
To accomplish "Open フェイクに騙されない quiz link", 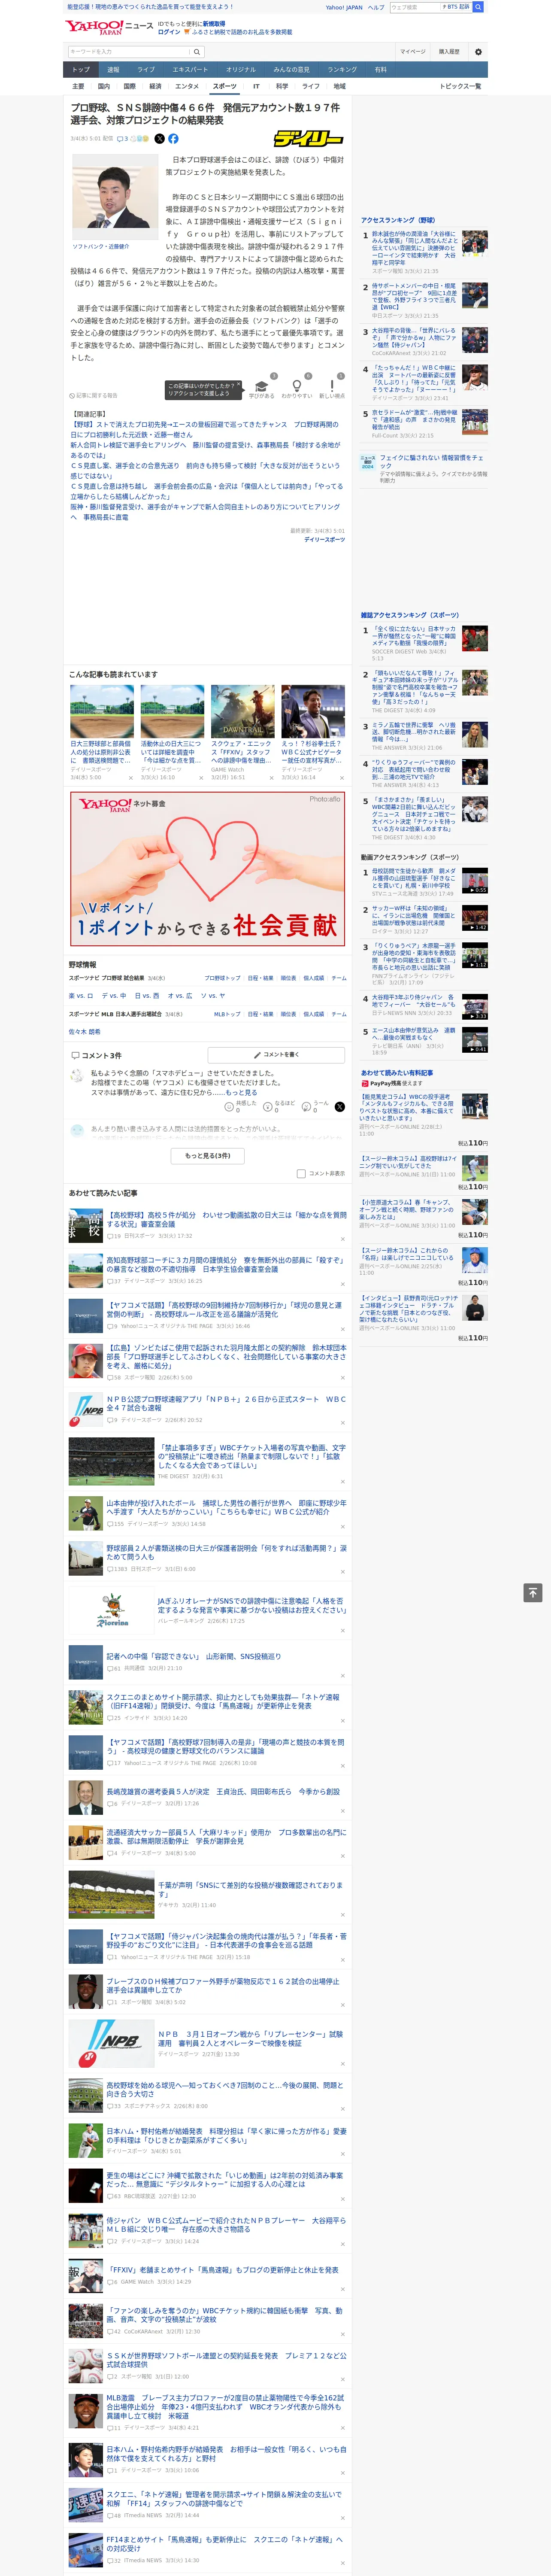I will point(431,461).
